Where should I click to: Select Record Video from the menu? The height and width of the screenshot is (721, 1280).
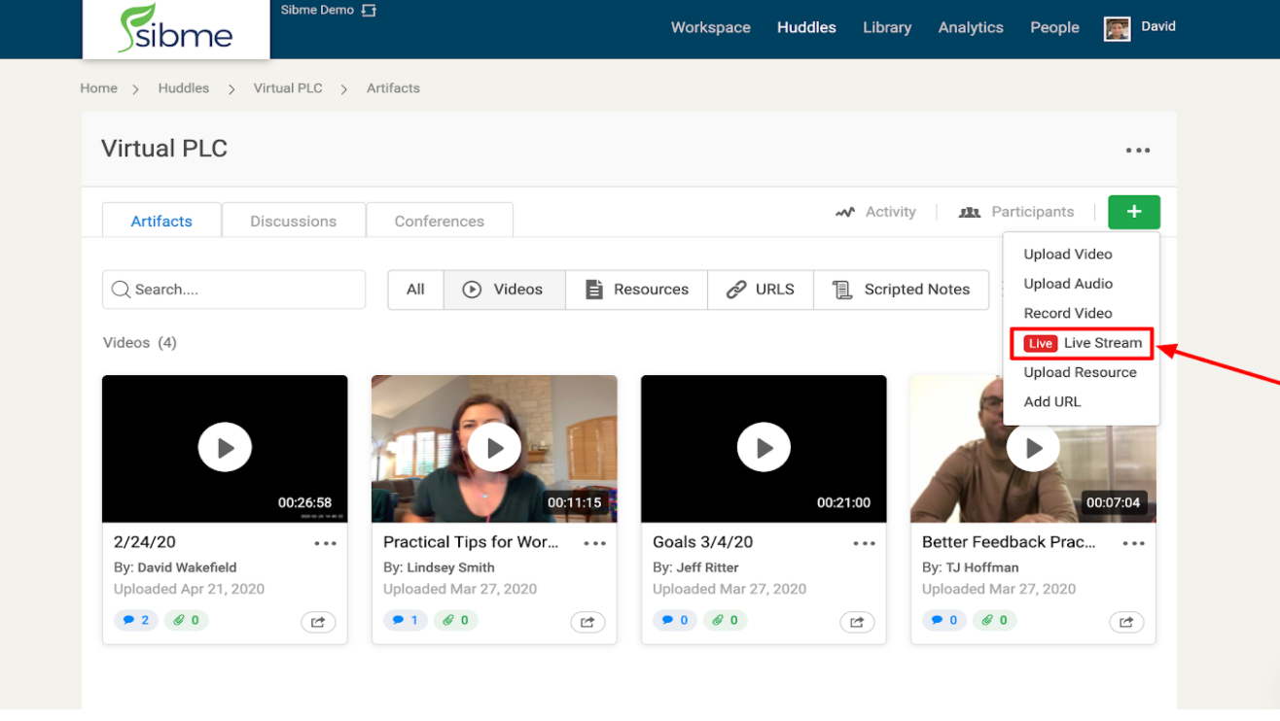(x=1068, y=313)
